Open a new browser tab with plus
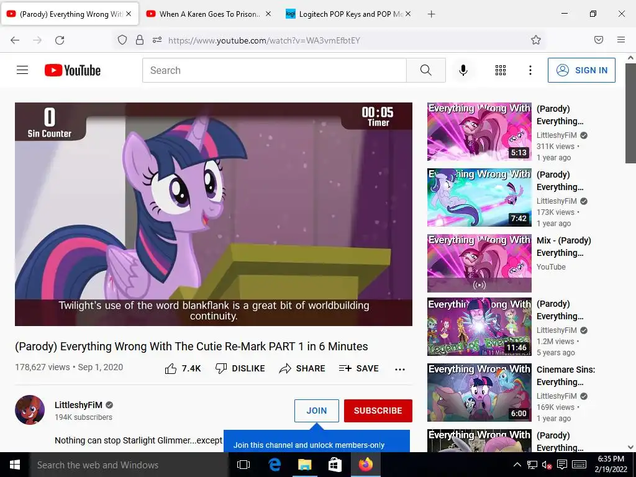Screen dimensions: 636x477 point(432,14)
